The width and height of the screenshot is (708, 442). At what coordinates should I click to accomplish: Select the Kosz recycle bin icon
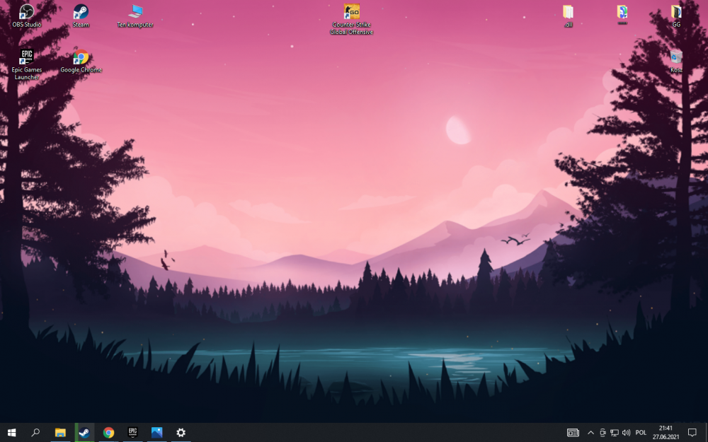(676, 61)
